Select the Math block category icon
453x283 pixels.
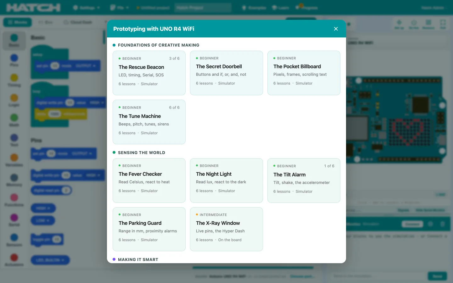coord(14,118)
